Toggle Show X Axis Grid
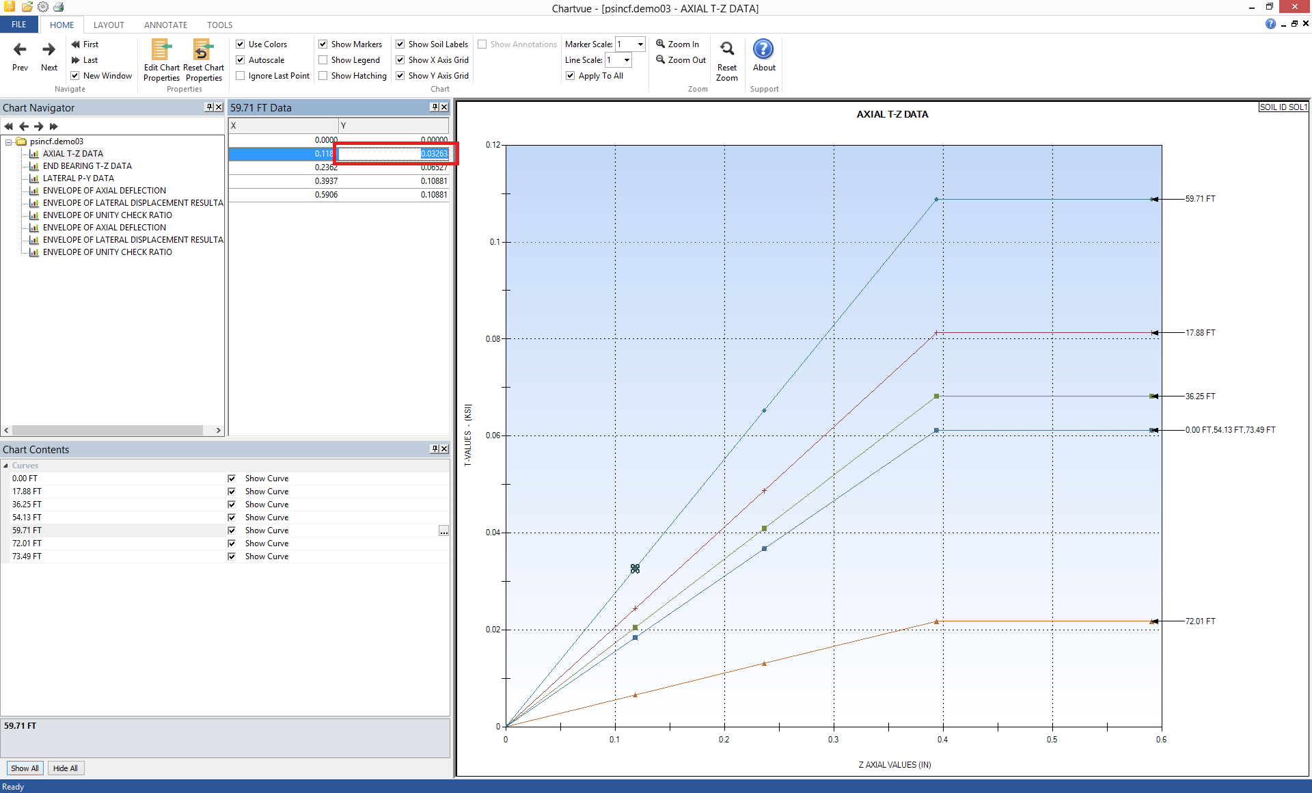Image resolution: width=1312 pixels, height=793 pixels. (x=400, y=60)
